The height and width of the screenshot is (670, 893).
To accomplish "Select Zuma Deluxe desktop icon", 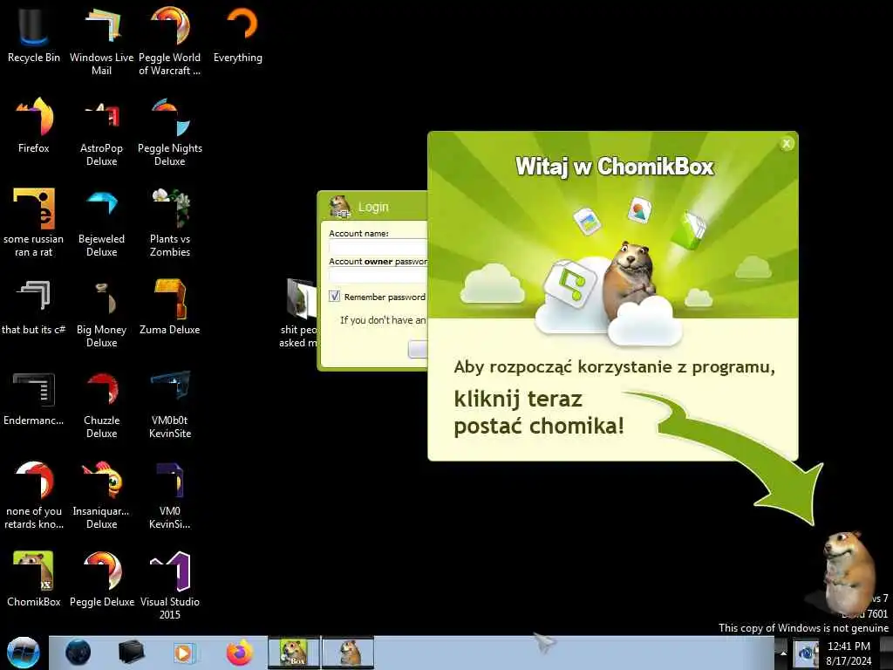I will click(x=170, y=306).
